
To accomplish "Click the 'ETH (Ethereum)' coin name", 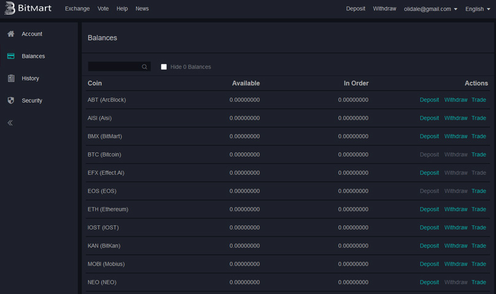I will 108,209.
